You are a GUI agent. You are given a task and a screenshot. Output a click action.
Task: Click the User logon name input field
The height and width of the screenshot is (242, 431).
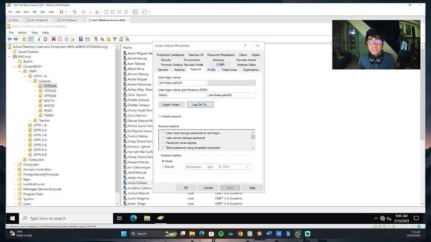(183, 83)
